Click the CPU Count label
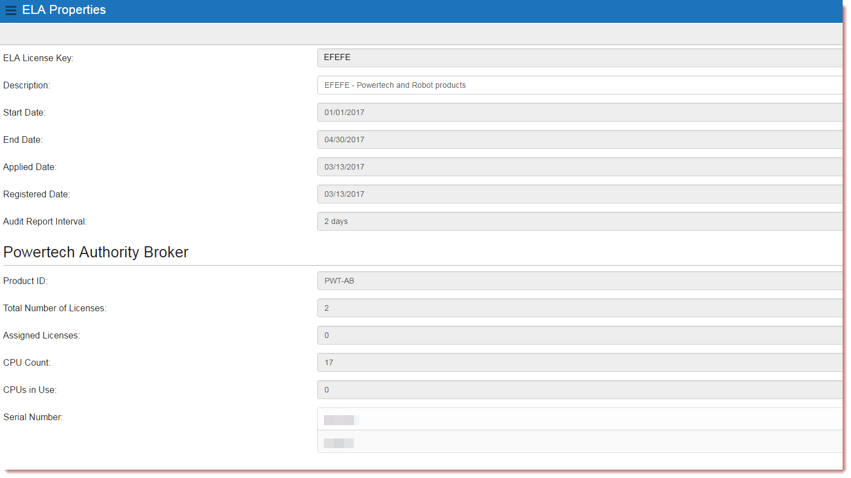The image size is (851, 478). pos(27,362)
